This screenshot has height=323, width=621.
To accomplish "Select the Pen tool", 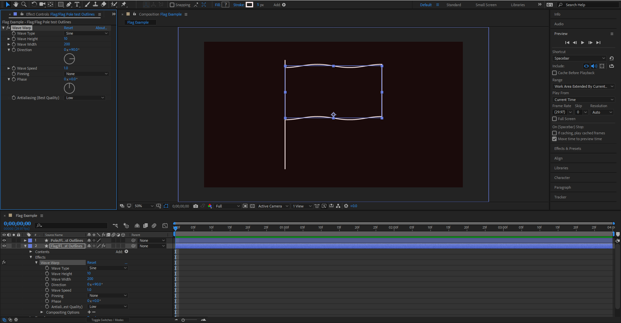I will pos(69,5).
